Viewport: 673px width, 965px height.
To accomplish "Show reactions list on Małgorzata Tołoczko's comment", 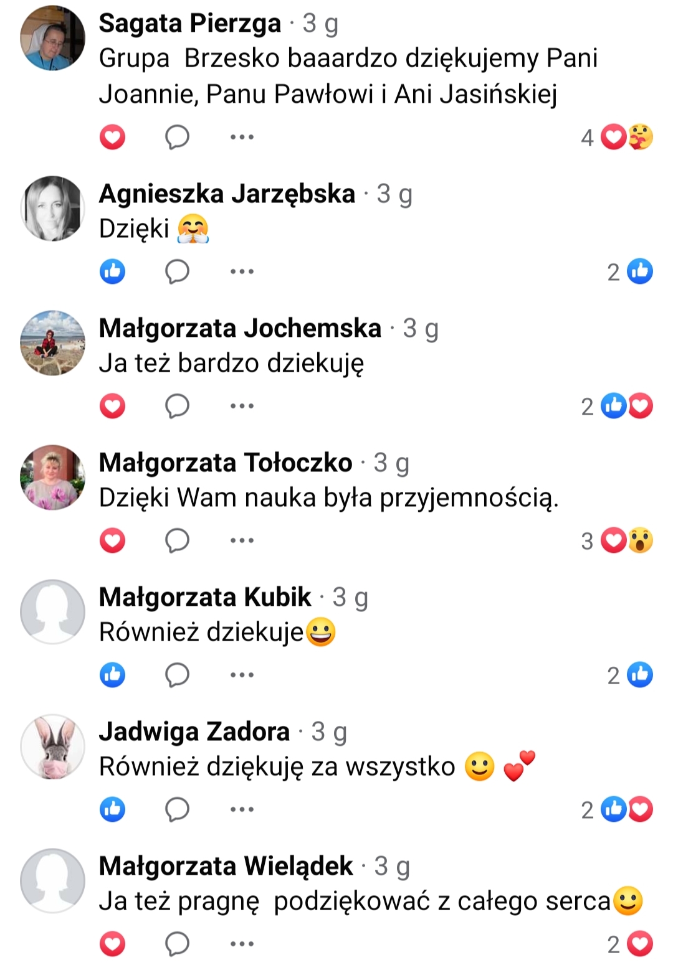I will (x=617, y=540).
